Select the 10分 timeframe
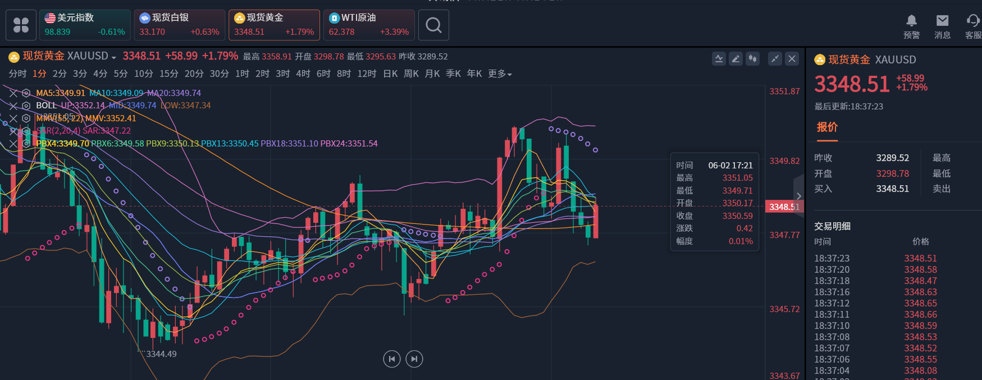The height and width of the screenshot is (380, 982). point(144,74)
